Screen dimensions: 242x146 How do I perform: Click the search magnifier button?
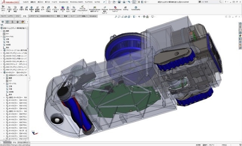click(x=220, y=2)
